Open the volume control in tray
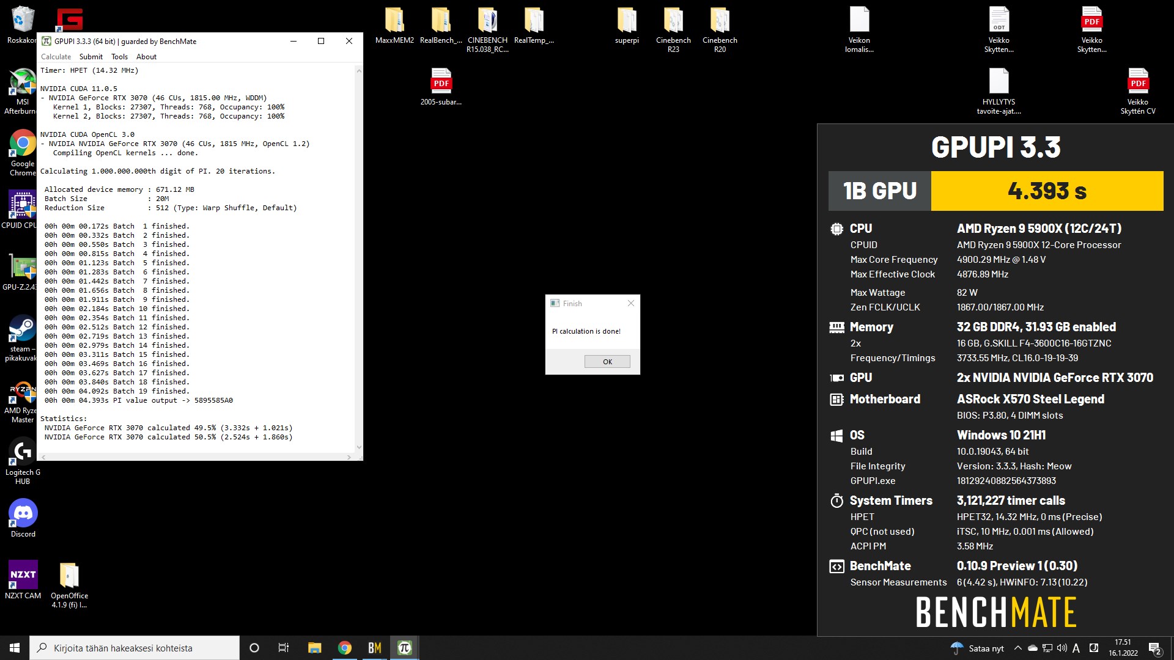 pos(1061,648)
